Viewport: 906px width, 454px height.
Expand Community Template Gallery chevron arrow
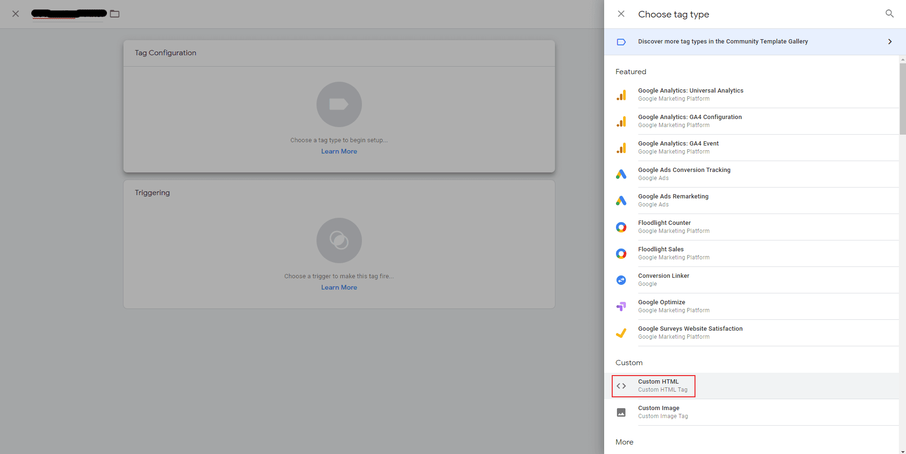890,42
